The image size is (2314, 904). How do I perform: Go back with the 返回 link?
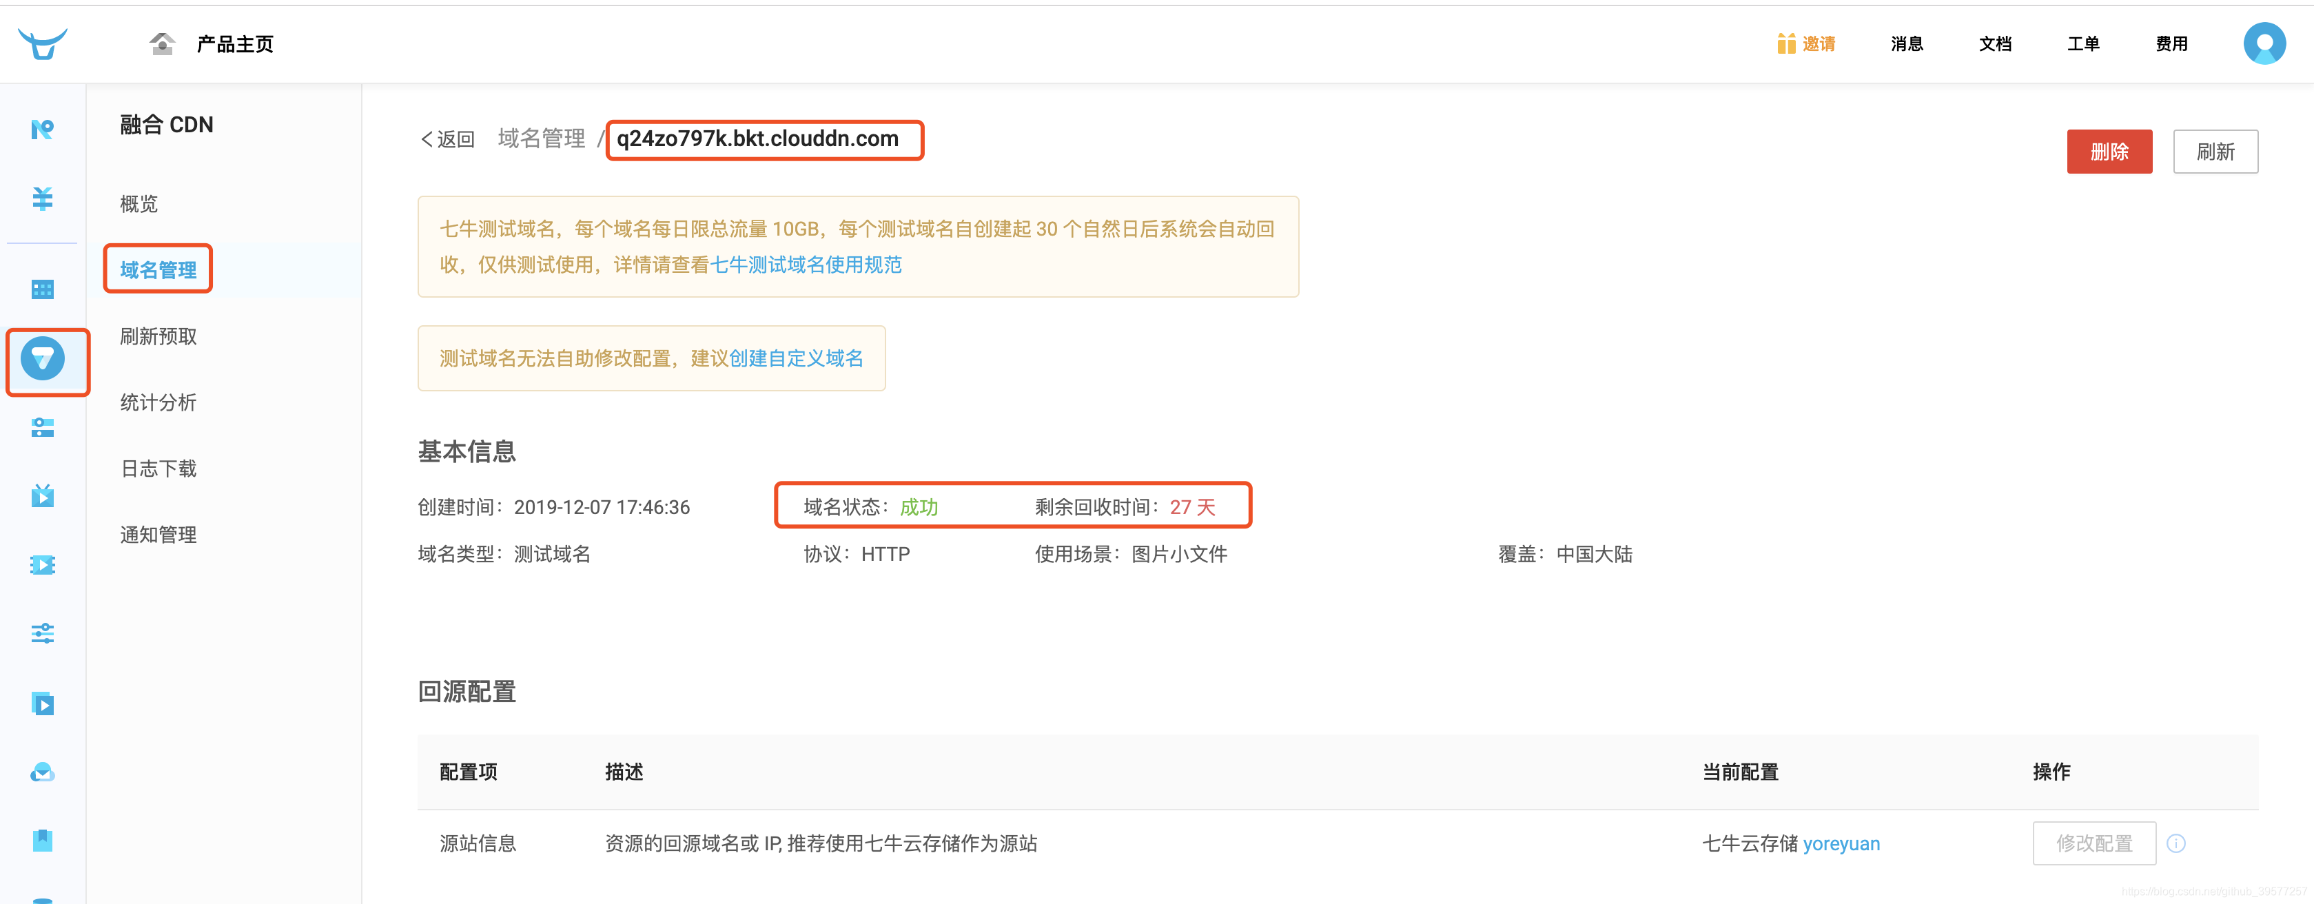447,139
